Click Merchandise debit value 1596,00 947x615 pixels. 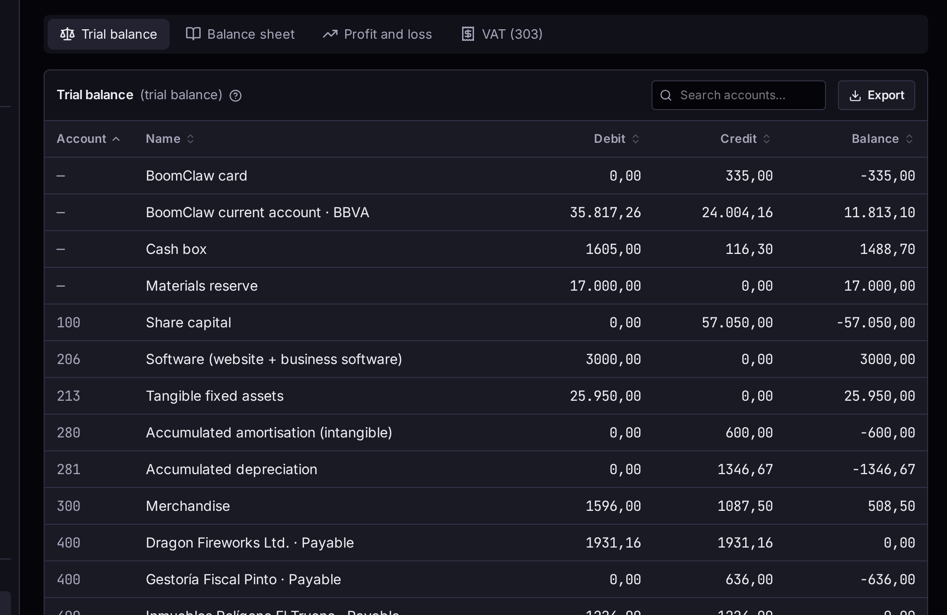613,506
